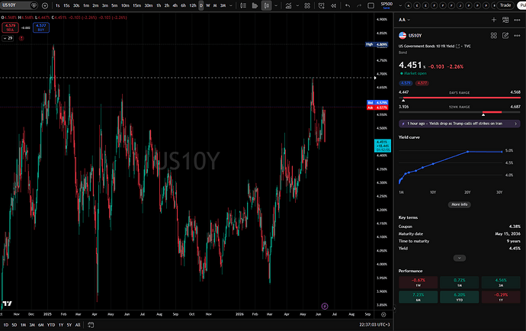Click the volume footprint chart type icon
This screenshot has height=331, width=526.
(255, 5)
